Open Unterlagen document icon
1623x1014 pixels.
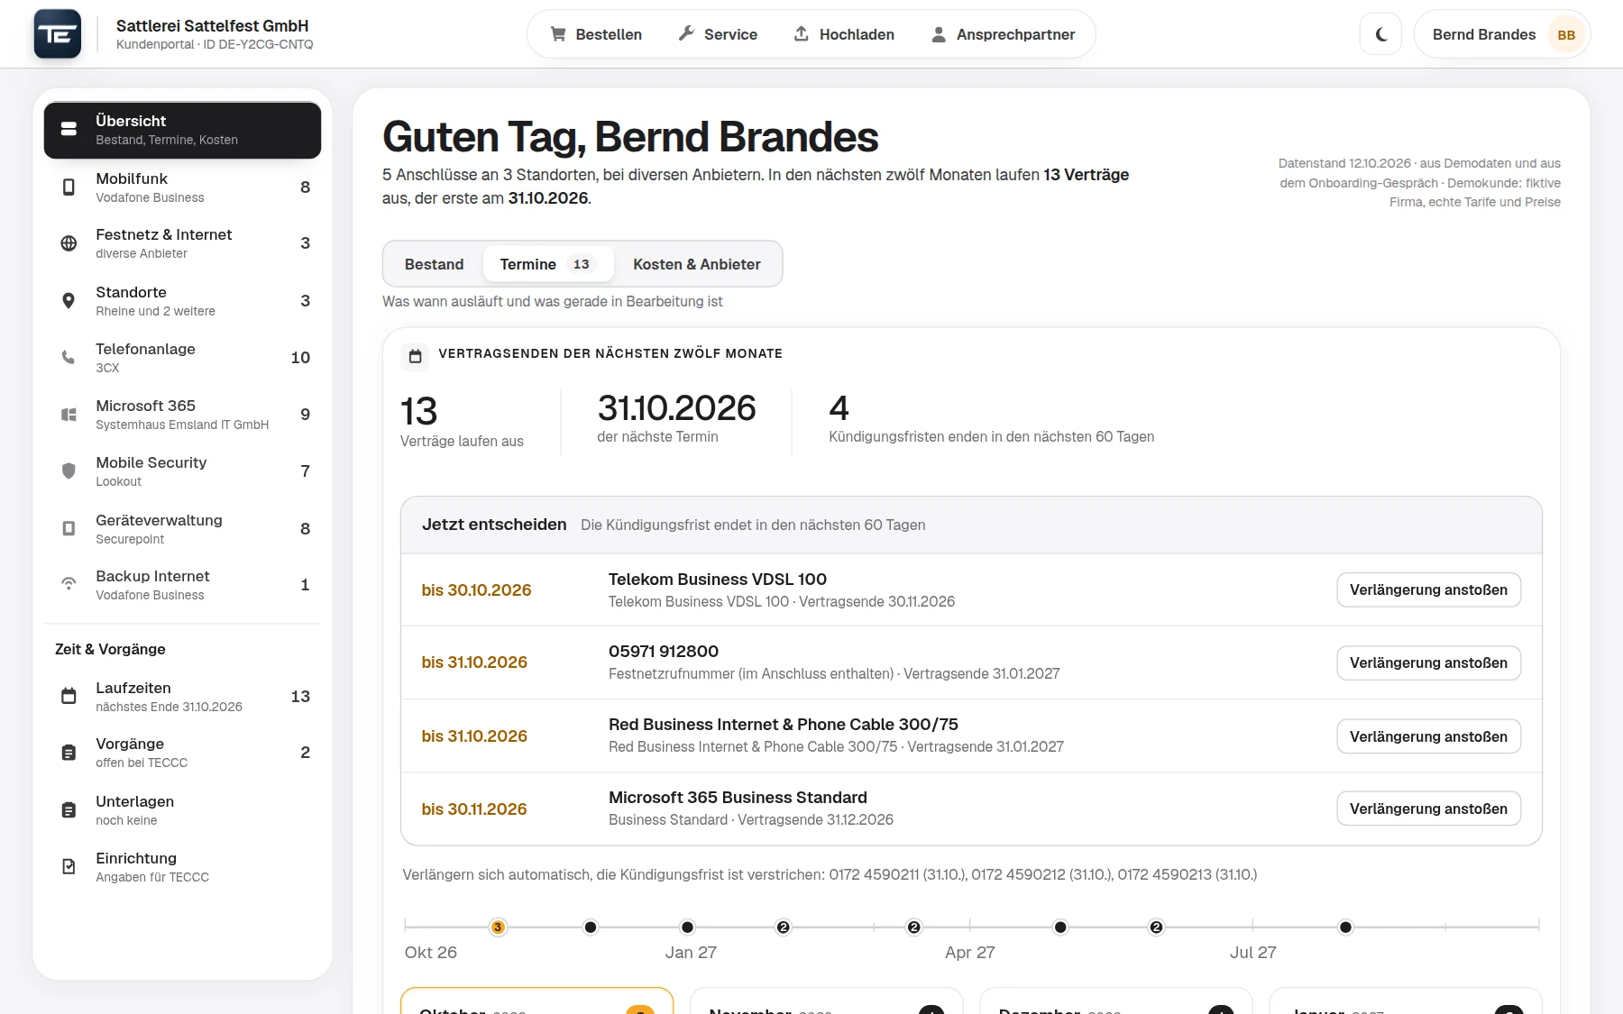pos(69,810)
